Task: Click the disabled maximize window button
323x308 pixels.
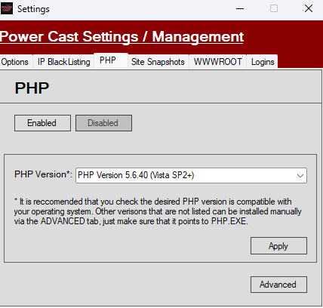Action: (274, 9)
